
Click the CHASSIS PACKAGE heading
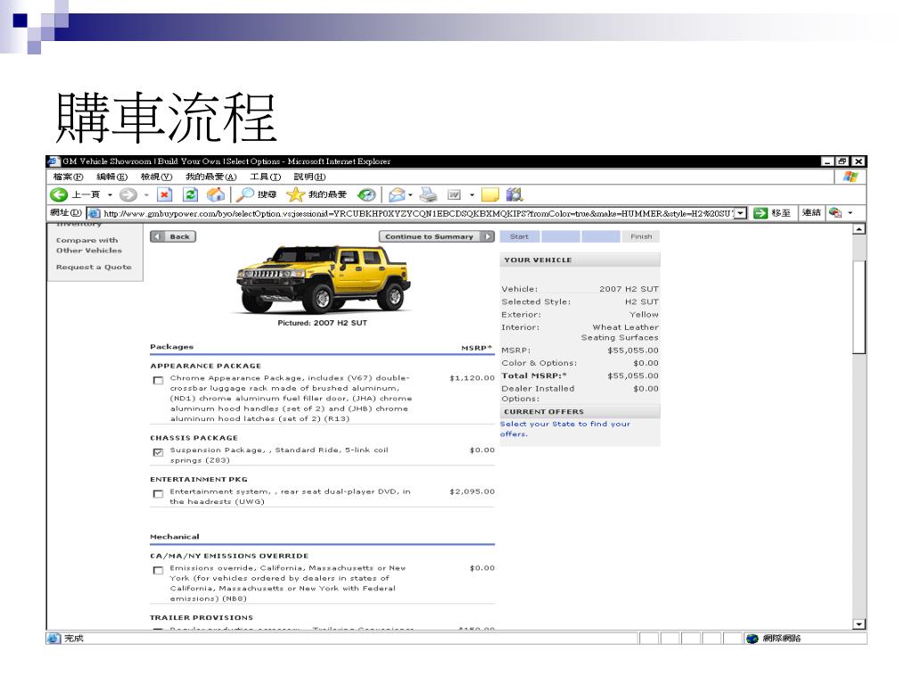193,438
